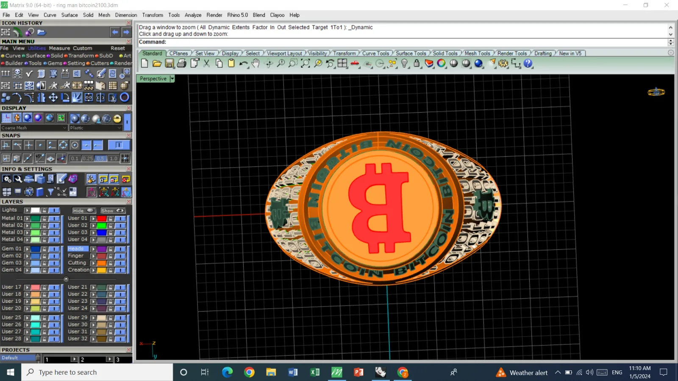
Task: Click the New file icon in Standard toolbar
Action: [x=144, y=63]
